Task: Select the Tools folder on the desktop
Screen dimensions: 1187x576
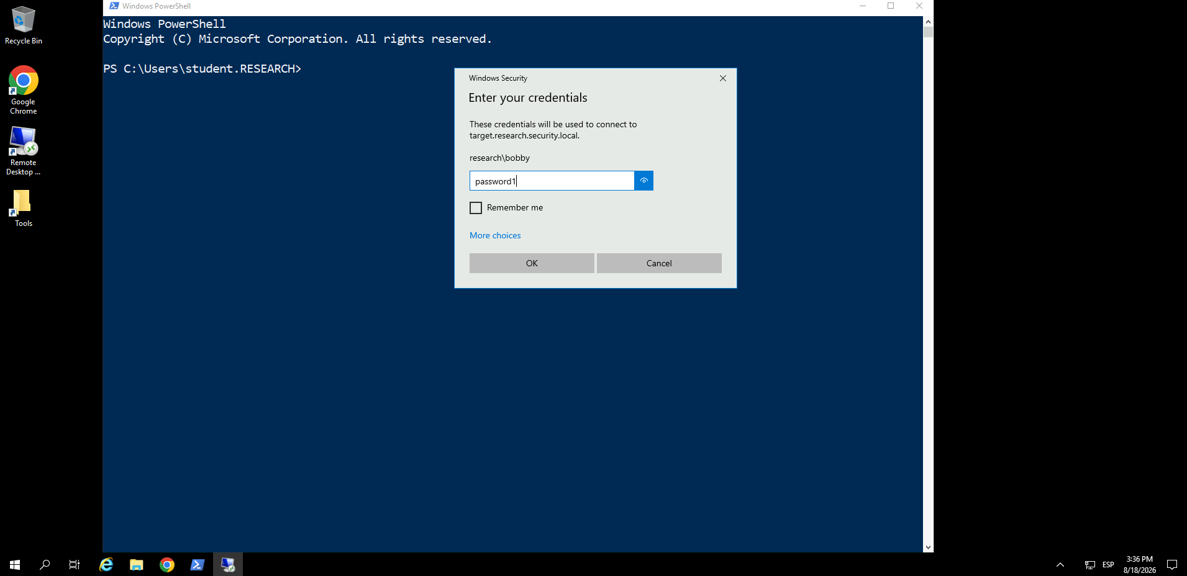Action: (x=24, y=208)
